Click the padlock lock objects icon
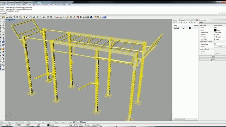226x127 pixels. click(74, 17)
